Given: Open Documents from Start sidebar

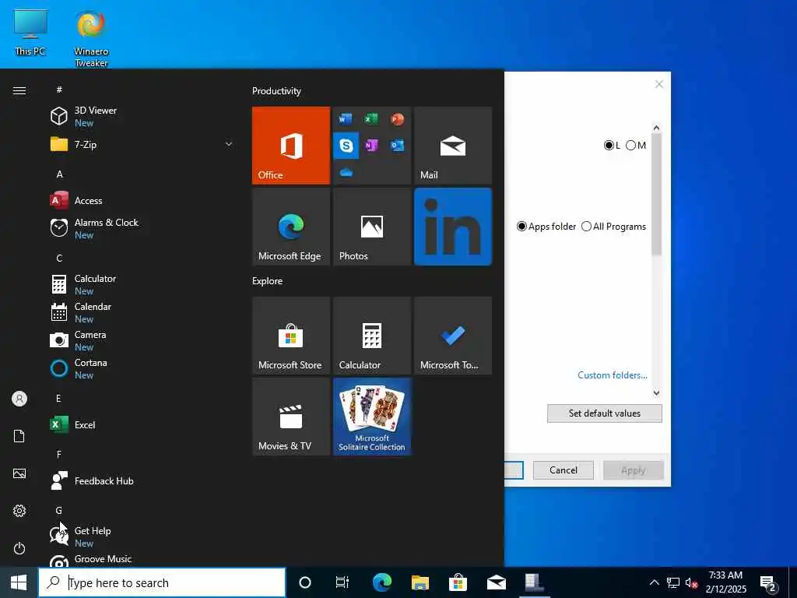Looking at the screenshot, I should coord(19,436).
